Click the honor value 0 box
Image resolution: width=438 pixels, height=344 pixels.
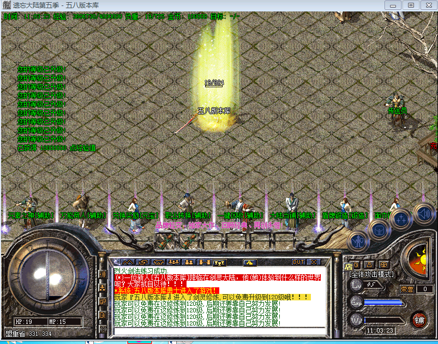coord(425,289)
